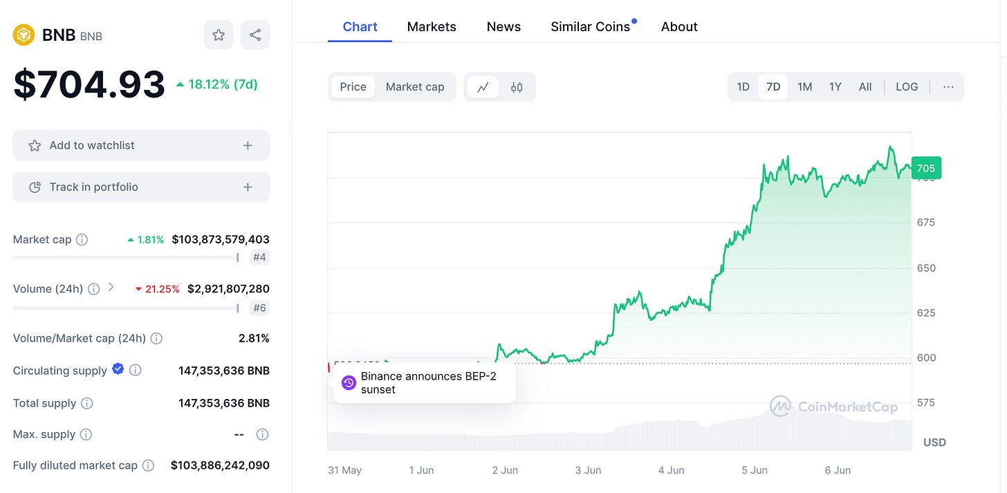The width and height of the screenshot is (1007, 493).
Task: Click Track in portfolio button
Action: pos(141,187)
